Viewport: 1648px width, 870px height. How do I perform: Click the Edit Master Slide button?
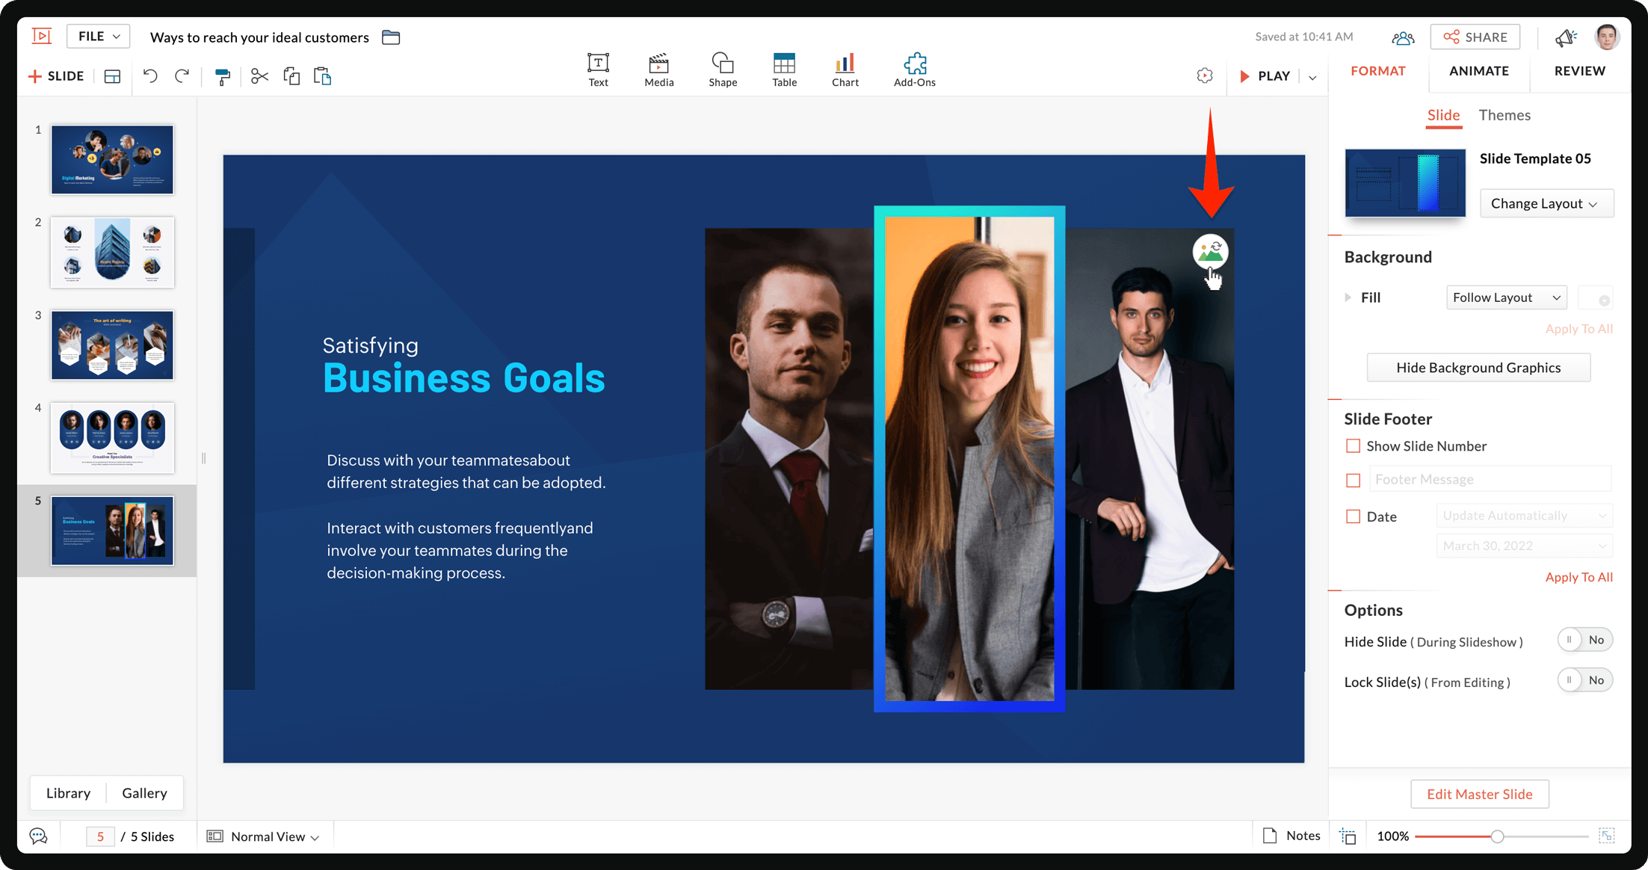tap(1479, 794)
